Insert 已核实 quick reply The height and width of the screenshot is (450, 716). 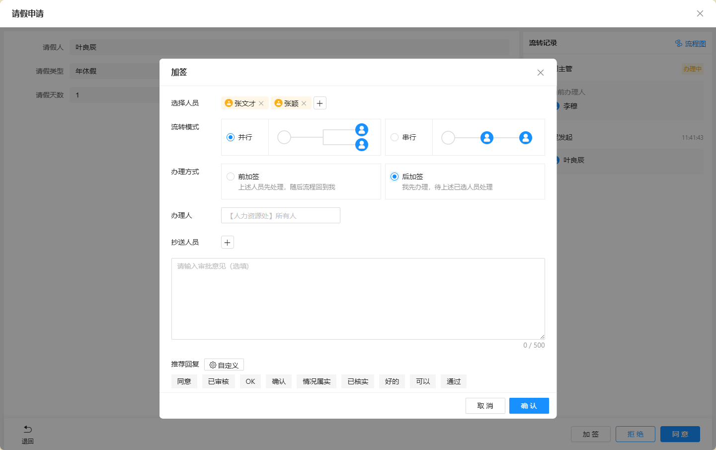click(358, 381)
